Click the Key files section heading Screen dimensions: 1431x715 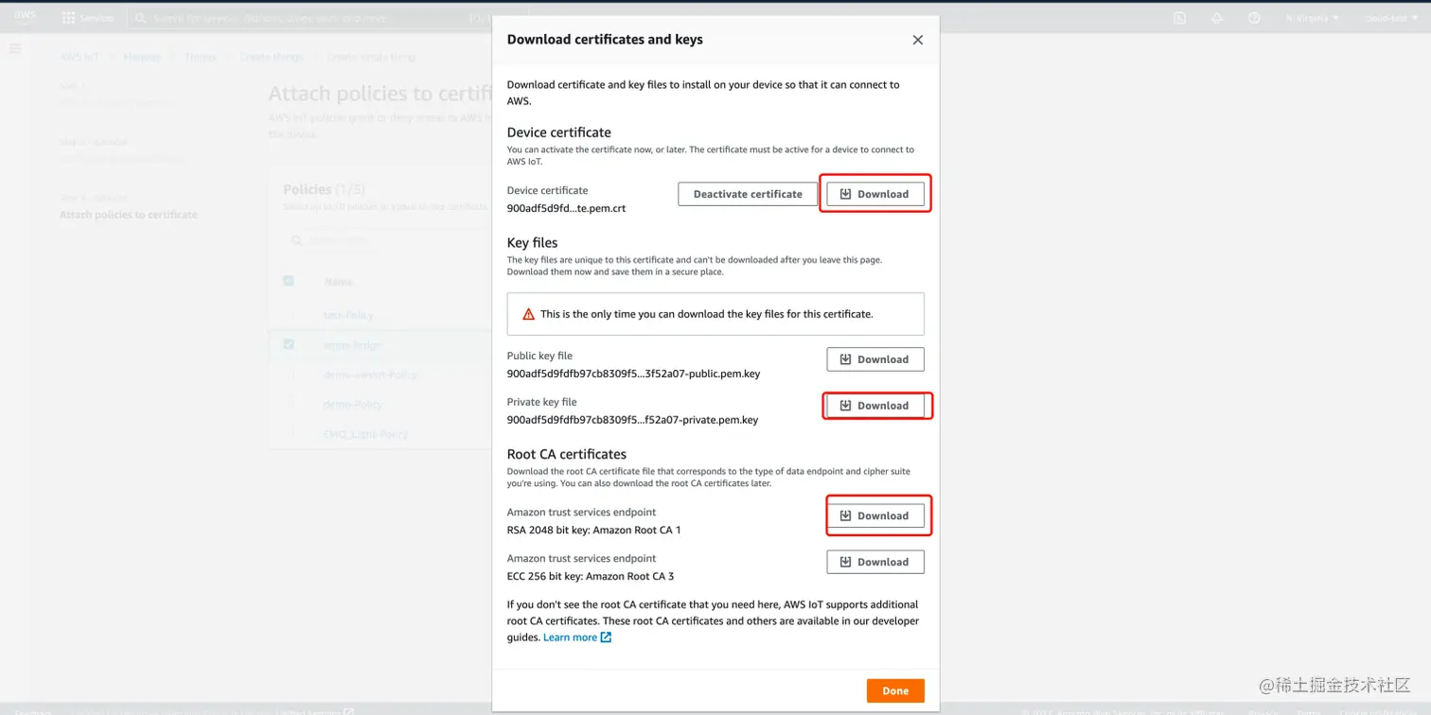pyautogui.click(x=533, y=243)
